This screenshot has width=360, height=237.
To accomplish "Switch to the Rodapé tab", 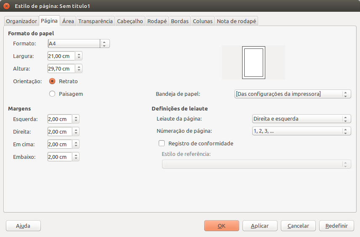I will tap(157, 21).
